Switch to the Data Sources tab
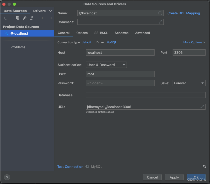 point(15,11)
